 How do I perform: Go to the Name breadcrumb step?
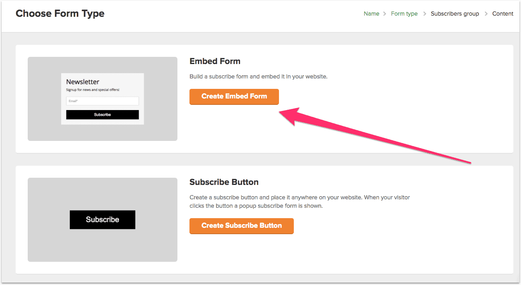[x=371, y=14]
